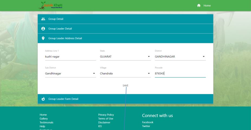Screen dimensions: 251x130
Task: Click Home text in top navigation
Action: 207,6
